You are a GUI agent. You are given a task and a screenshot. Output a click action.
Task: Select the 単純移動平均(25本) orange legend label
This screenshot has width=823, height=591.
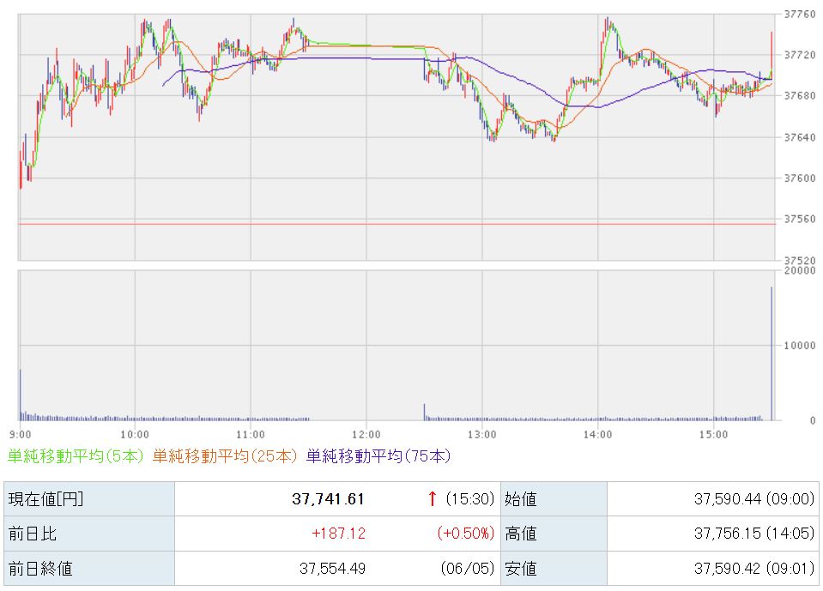click(225, 455)
